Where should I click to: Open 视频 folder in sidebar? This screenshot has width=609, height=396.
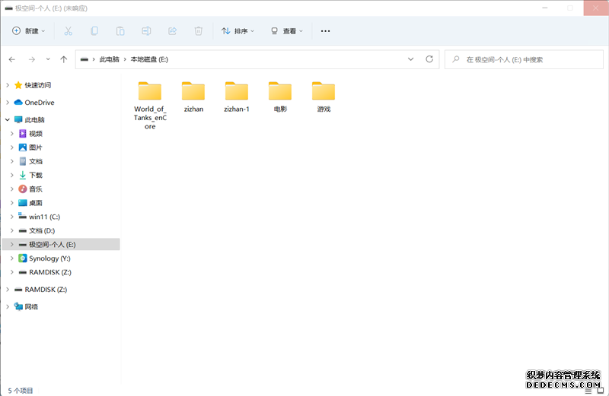pos(35,134)
